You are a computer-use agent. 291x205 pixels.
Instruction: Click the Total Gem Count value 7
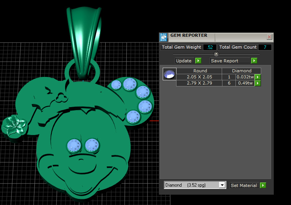tap(265, 47)
